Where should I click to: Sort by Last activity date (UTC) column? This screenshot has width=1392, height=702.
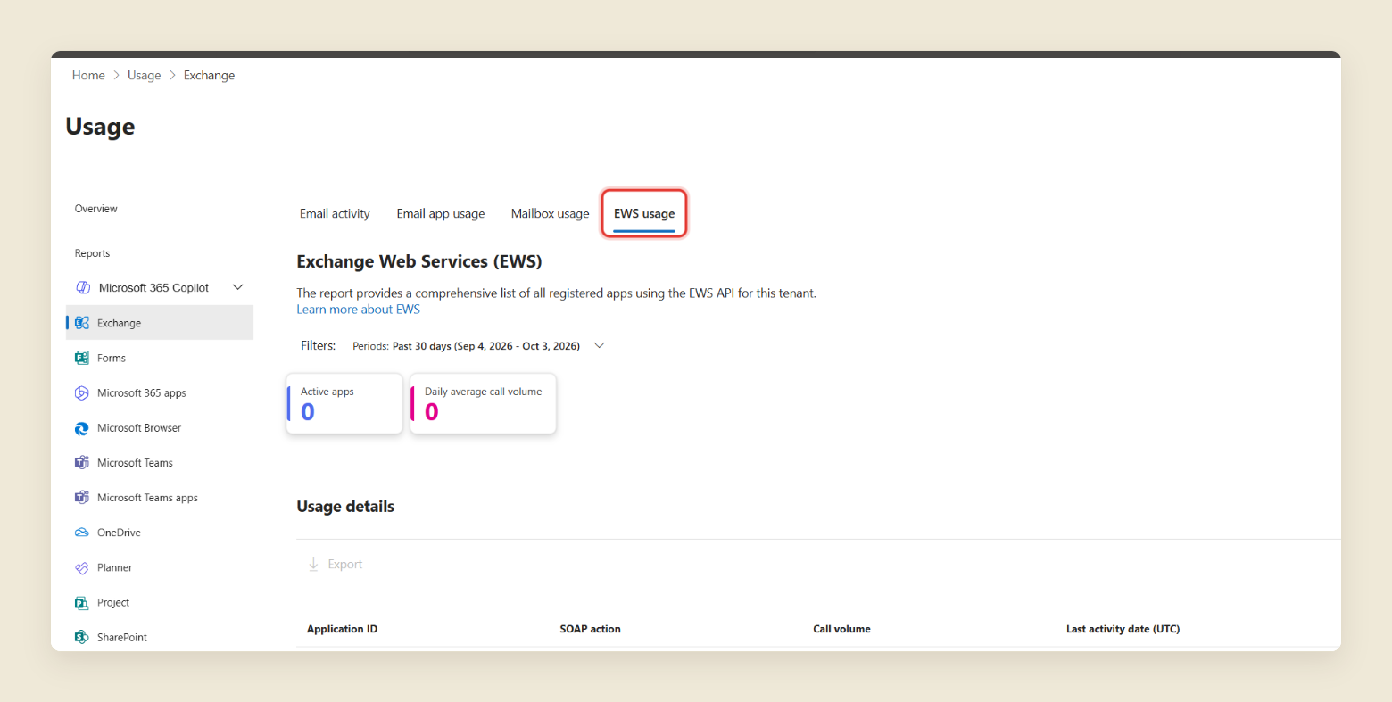pos(1123,629)
